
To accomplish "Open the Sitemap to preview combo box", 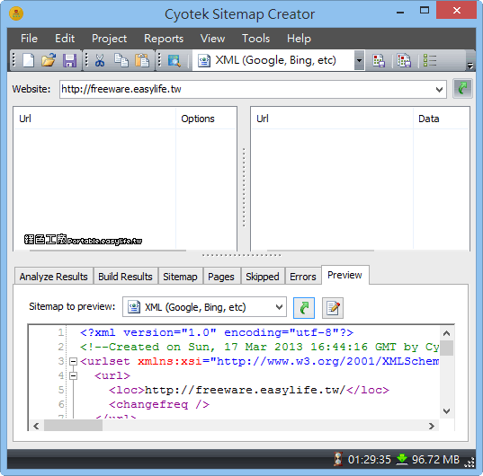I will click(x=204, y=307).
